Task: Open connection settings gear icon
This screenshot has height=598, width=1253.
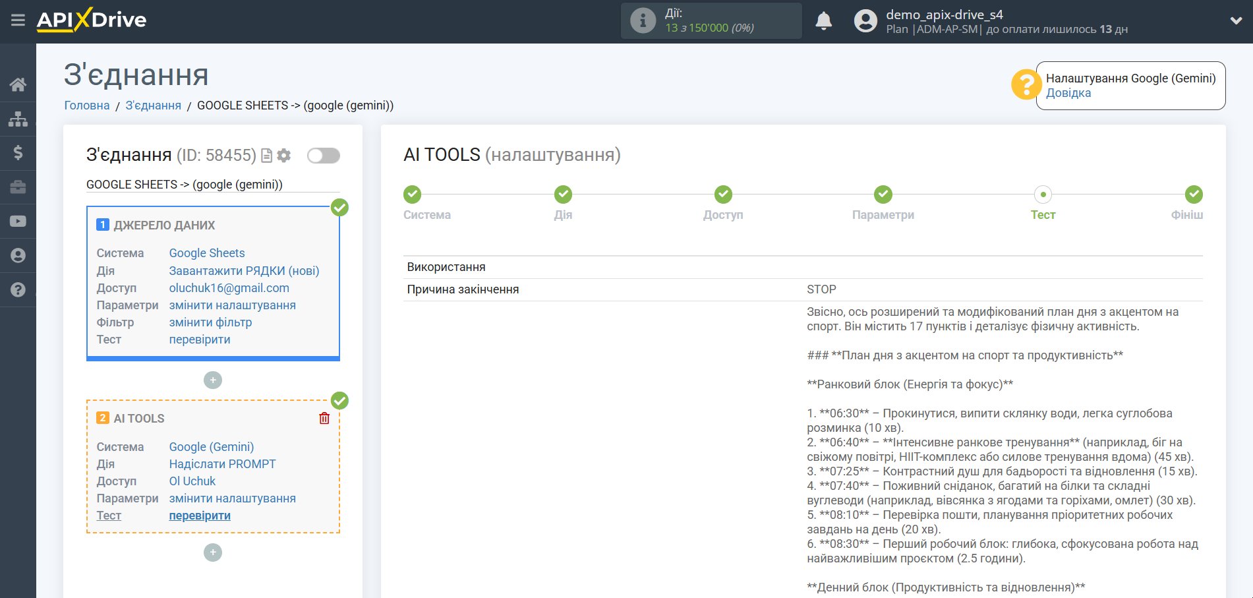Action: tap(284, 156)
